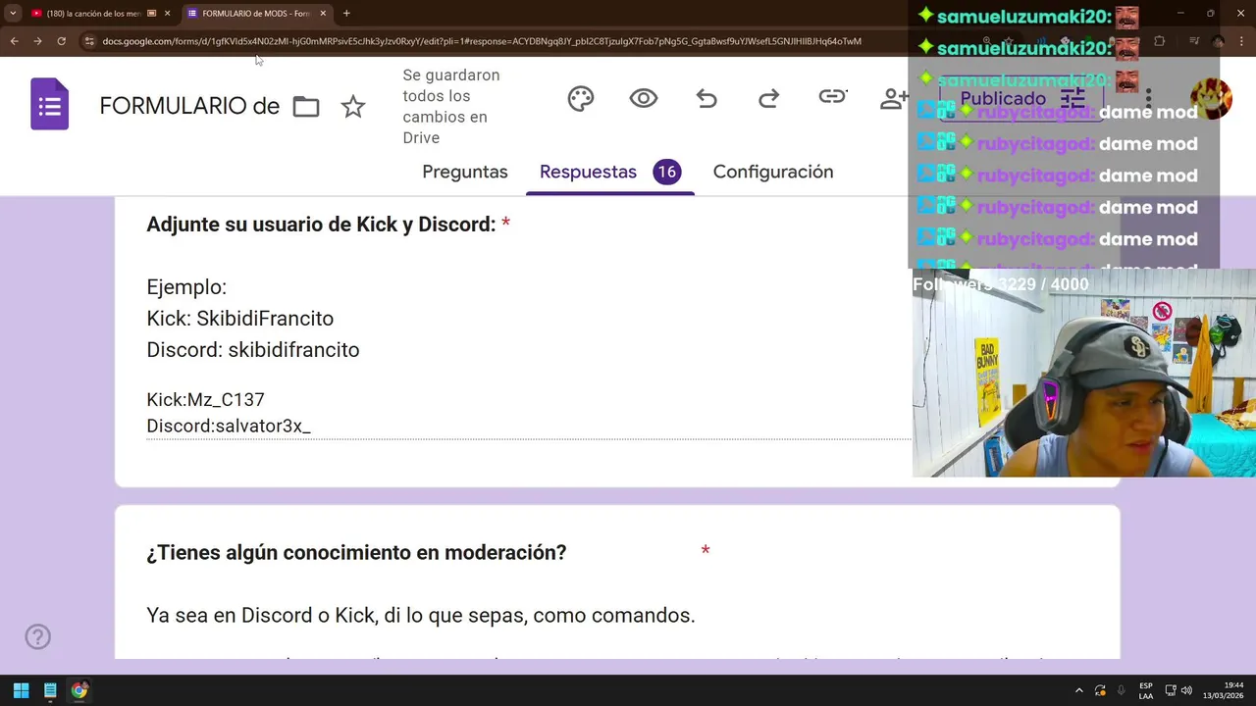
Task: Click the Discord:salvator3x_ response text
Action: point(229,426)
